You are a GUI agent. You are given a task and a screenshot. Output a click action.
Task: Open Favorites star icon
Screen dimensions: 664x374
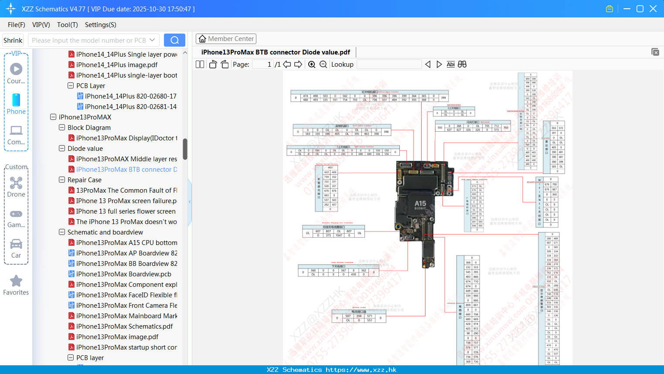tap(16, 281)
